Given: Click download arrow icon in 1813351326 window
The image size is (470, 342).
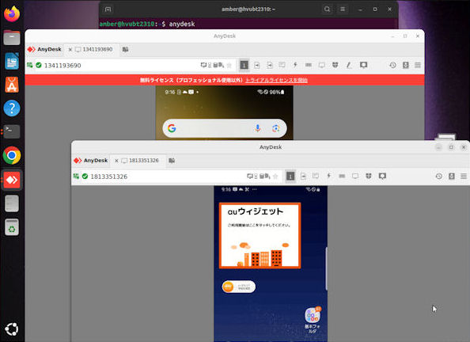Looking at the screenshot, I should pyautogui.click(x=452, y=176).
